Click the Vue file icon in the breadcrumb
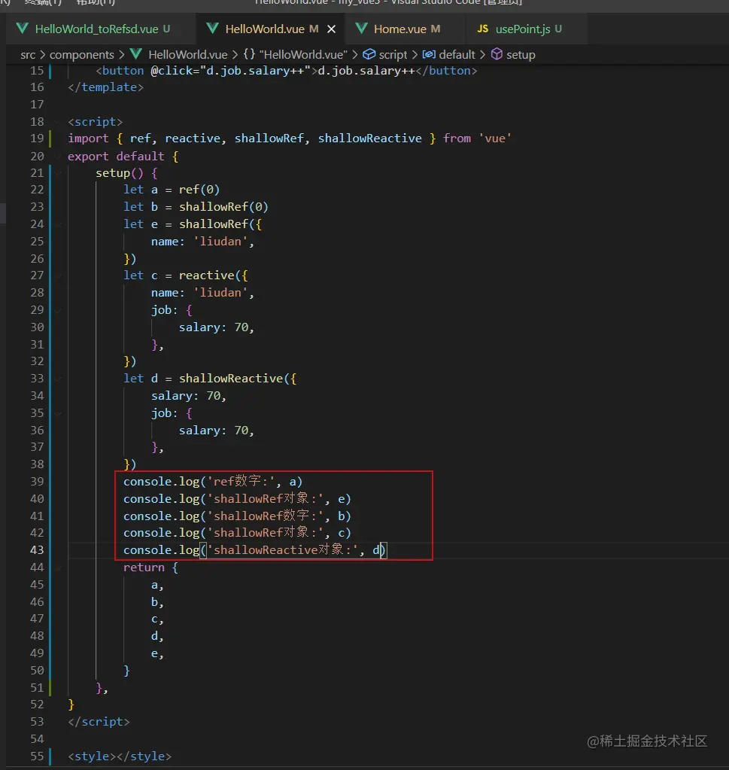 point(136,54)
